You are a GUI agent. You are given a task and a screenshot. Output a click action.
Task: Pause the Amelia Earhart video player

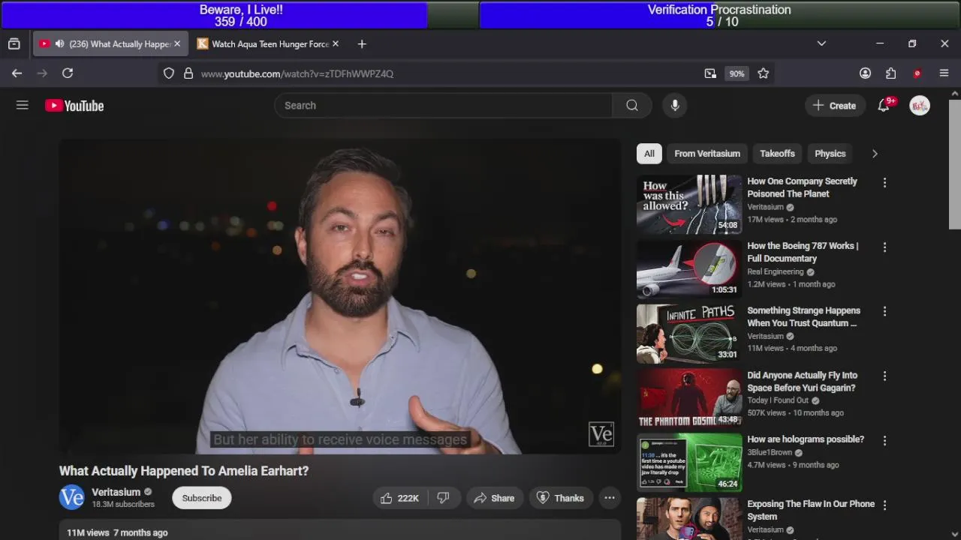pyautogui.click(x=340, y=296)
